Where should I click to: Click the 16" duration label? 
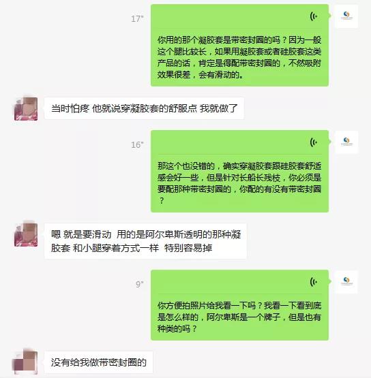pyautogui.click(x=137, y=145)
